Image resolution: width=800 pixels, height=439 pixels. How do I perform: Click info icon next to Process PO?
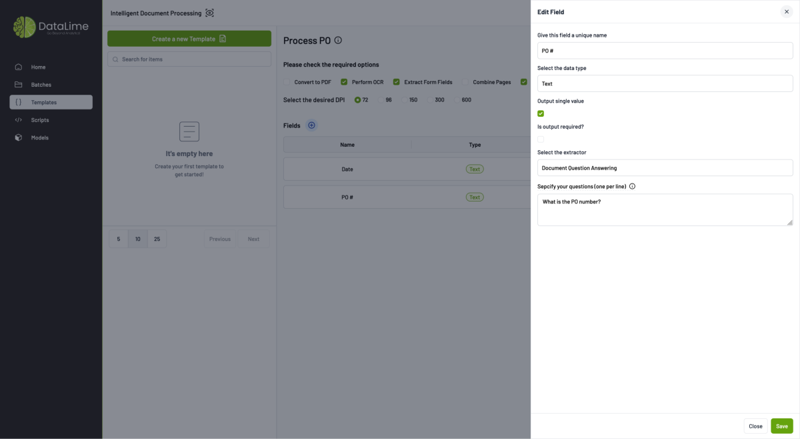(x=338, y=41)
